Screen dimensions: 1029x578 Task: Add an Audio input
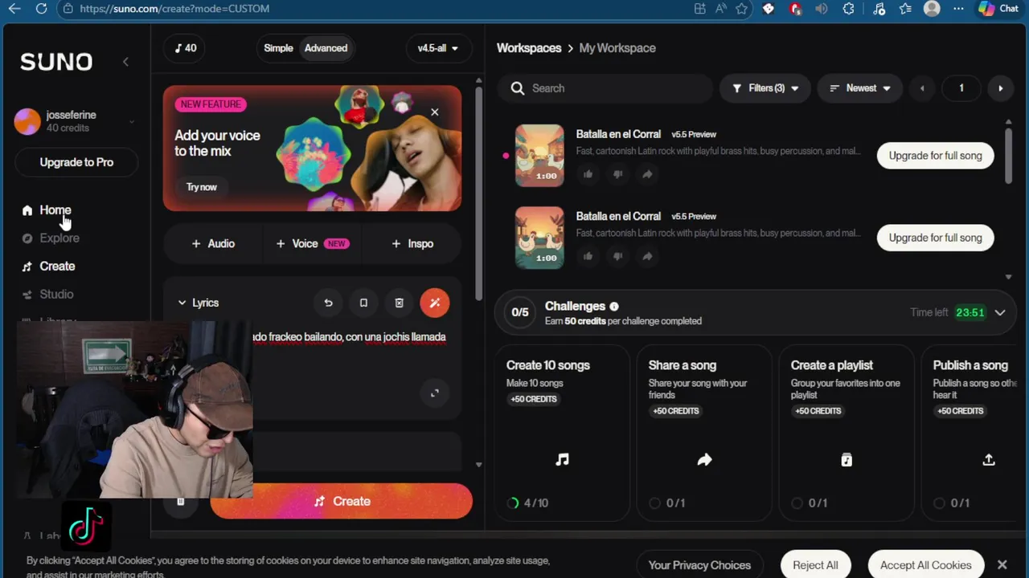pos(213,244)
